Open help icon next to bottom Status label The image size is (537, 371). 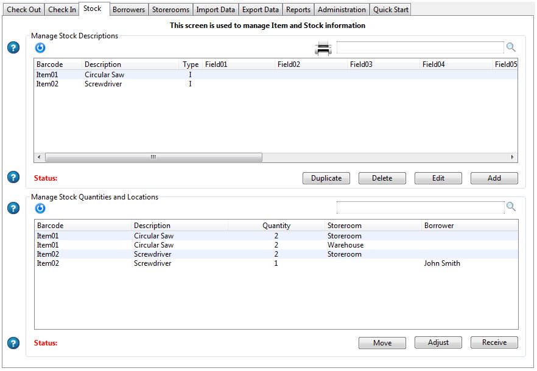(x=13, y=343)
